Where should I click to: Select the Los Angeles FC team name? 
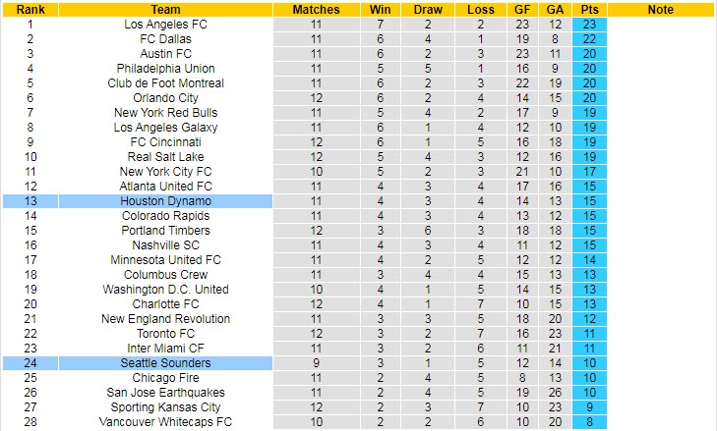point(165,24)
